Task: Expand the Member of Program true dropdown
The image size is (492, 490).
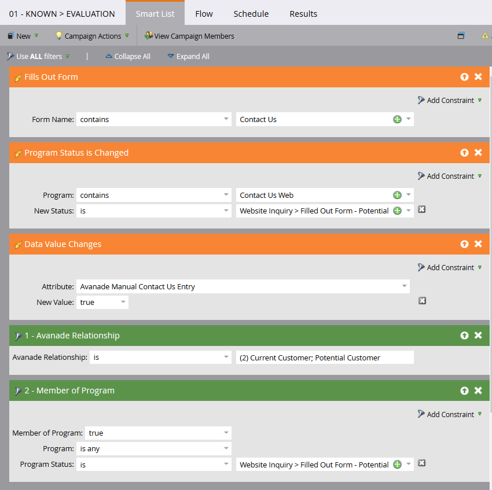Action: point(158,433)
